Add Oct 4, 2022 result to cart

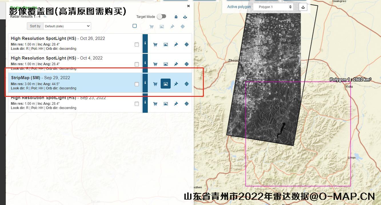[x=155, y=64]
